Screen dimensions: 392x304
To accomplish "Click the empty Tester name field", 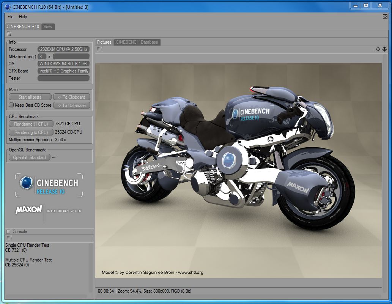I will 63,78.
